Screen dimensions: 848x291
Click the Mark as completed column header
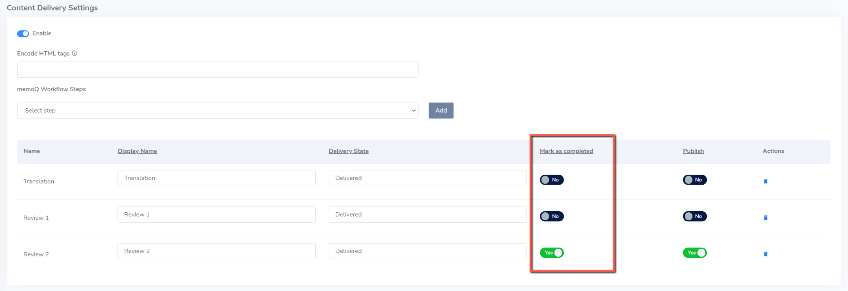566,151
